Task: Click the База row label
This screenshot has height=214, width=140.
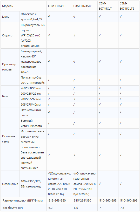Action: pyautogui.click(x=10, y=96)
